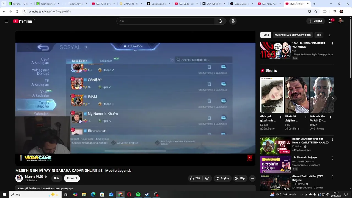Open the Gizemli Tarih: Hititler thumbnail
The image size is (352, 198).
tap(275, 183)
